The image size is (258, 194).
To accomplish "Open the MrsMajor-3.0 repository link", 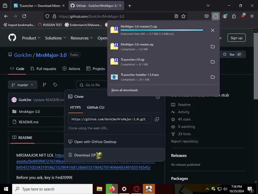I will tap(51, 55).
